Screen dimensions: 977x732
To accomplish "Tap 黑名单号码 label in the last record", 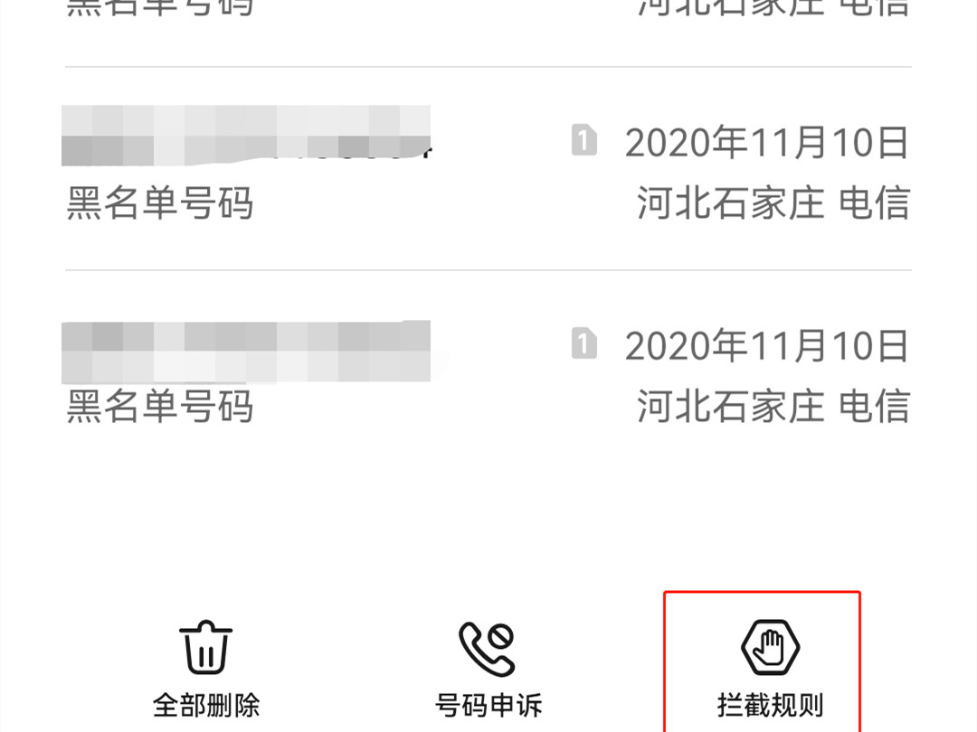I will coord(159,406).
